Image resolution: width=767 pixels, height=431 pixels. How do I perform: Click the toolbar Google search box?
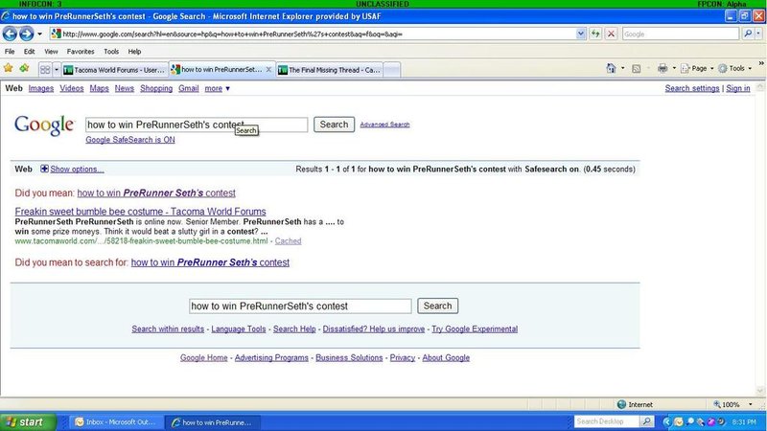tap(681, 34)
